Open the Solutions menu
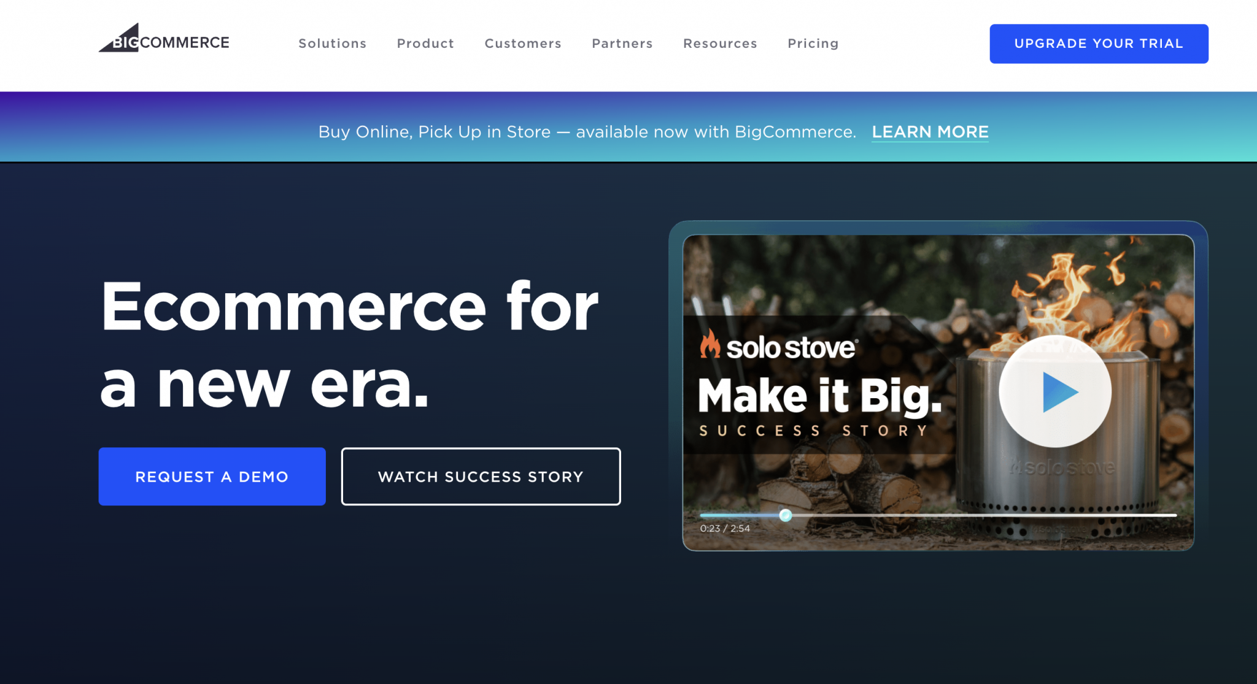1257x684 pixels. [332, 44]
